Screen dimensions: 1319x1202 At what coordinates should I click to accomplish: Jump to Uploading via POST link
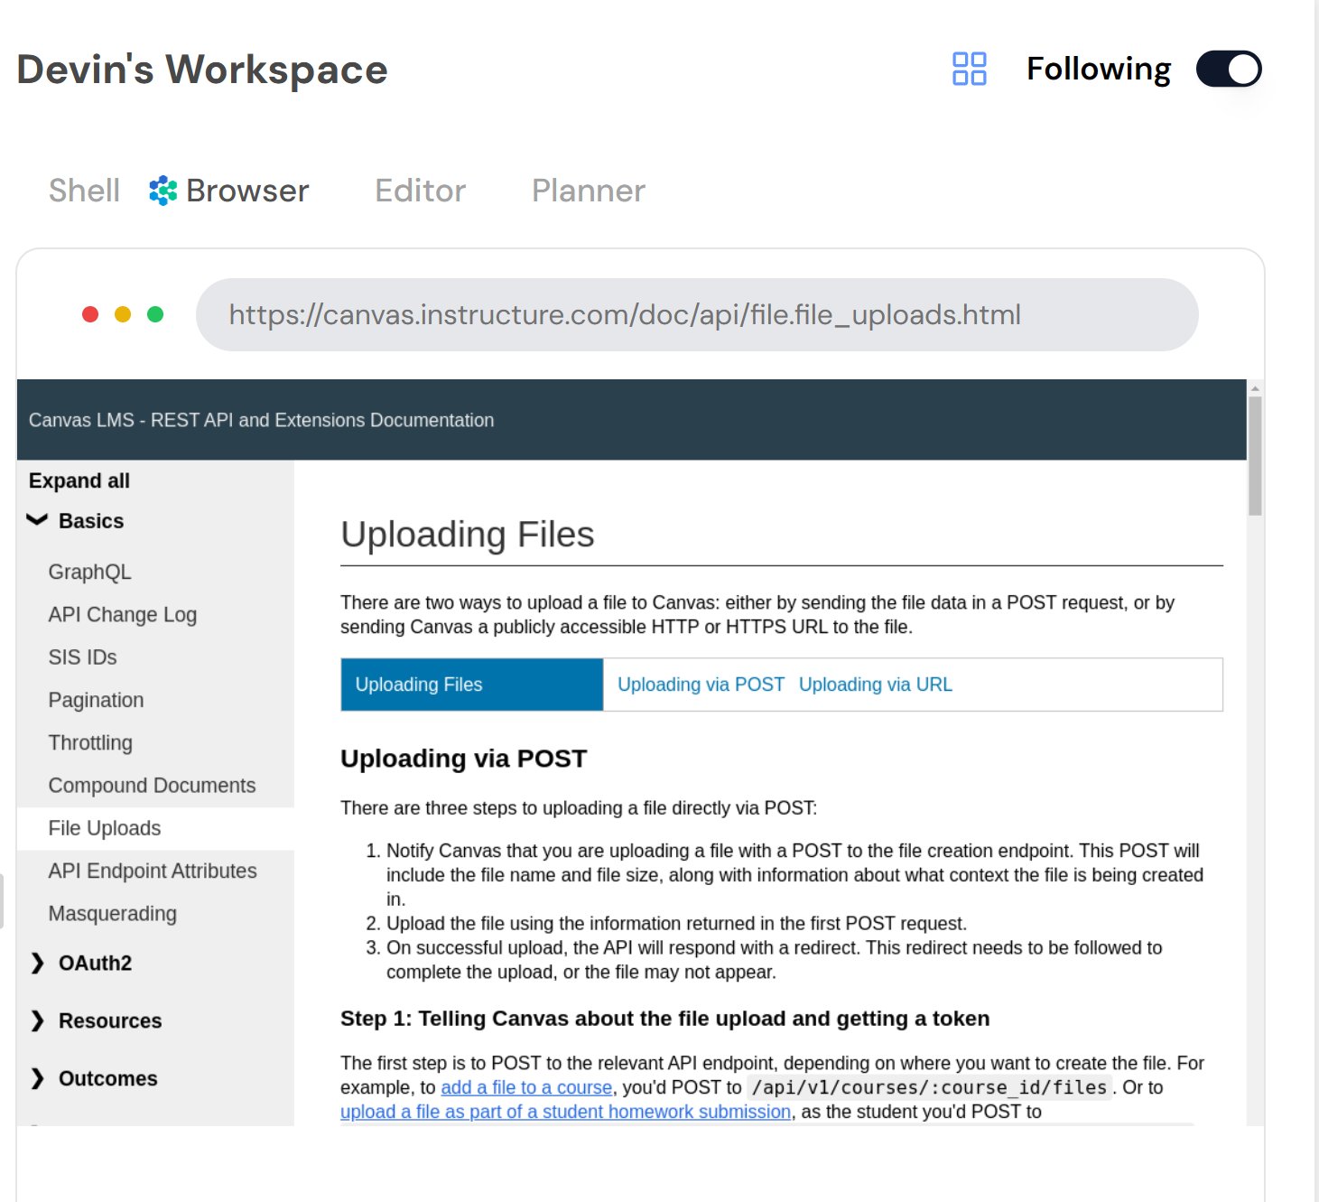(701, 685)
